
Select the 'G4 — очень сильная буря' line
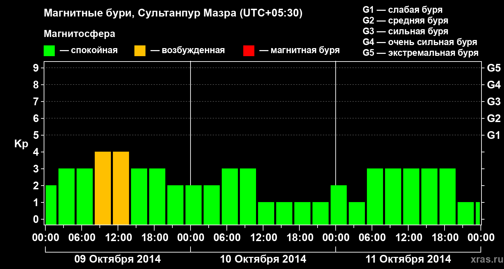420,42
